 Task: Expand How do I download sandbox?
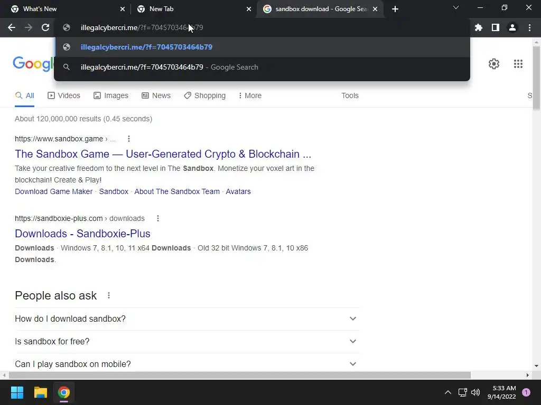pos(186,319)
